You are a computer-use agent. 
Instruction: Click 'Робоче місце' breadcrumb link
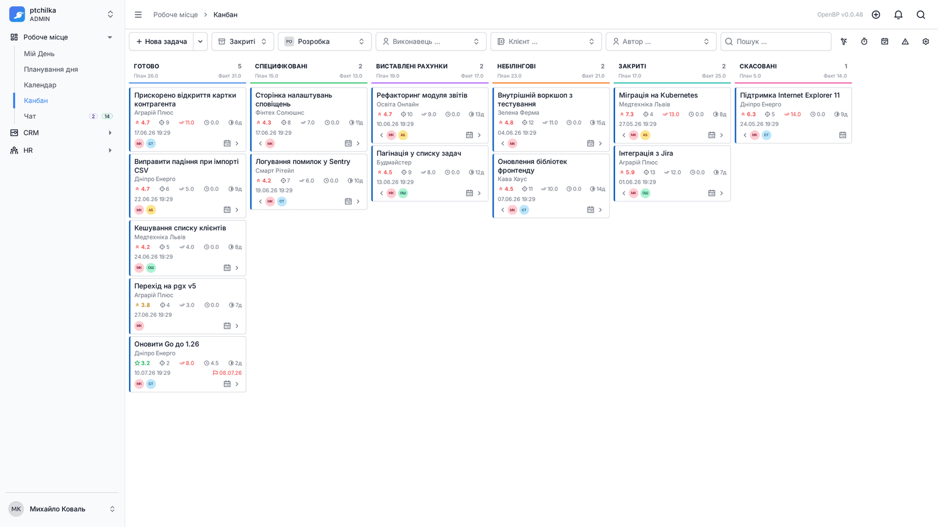pyautogui.click(x=176, y=15)
